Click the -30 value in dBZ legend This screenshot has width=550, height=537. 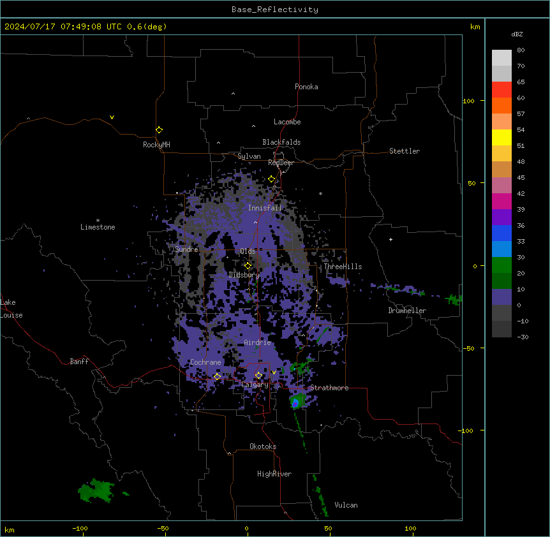(x=523, y=337)
